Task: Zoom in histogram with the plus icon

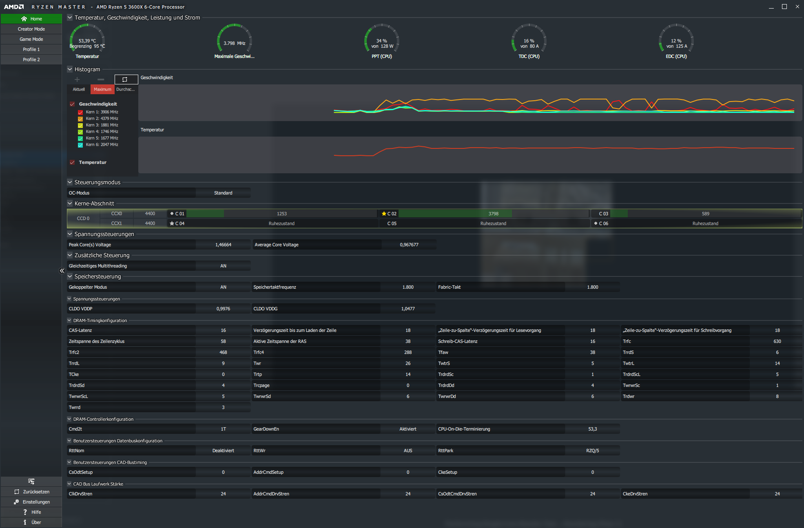Action: pos(77,80)
